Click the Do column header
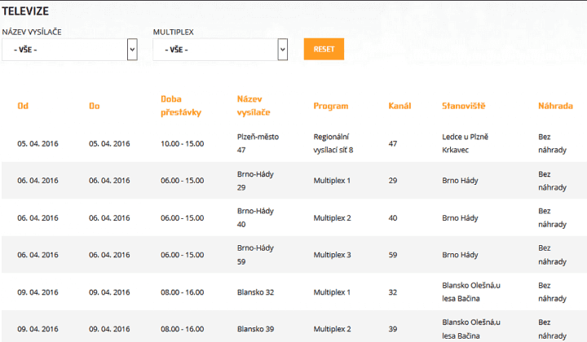Image resolution: width=587 pixels, height=342 pixels. (x=95, y=106)
